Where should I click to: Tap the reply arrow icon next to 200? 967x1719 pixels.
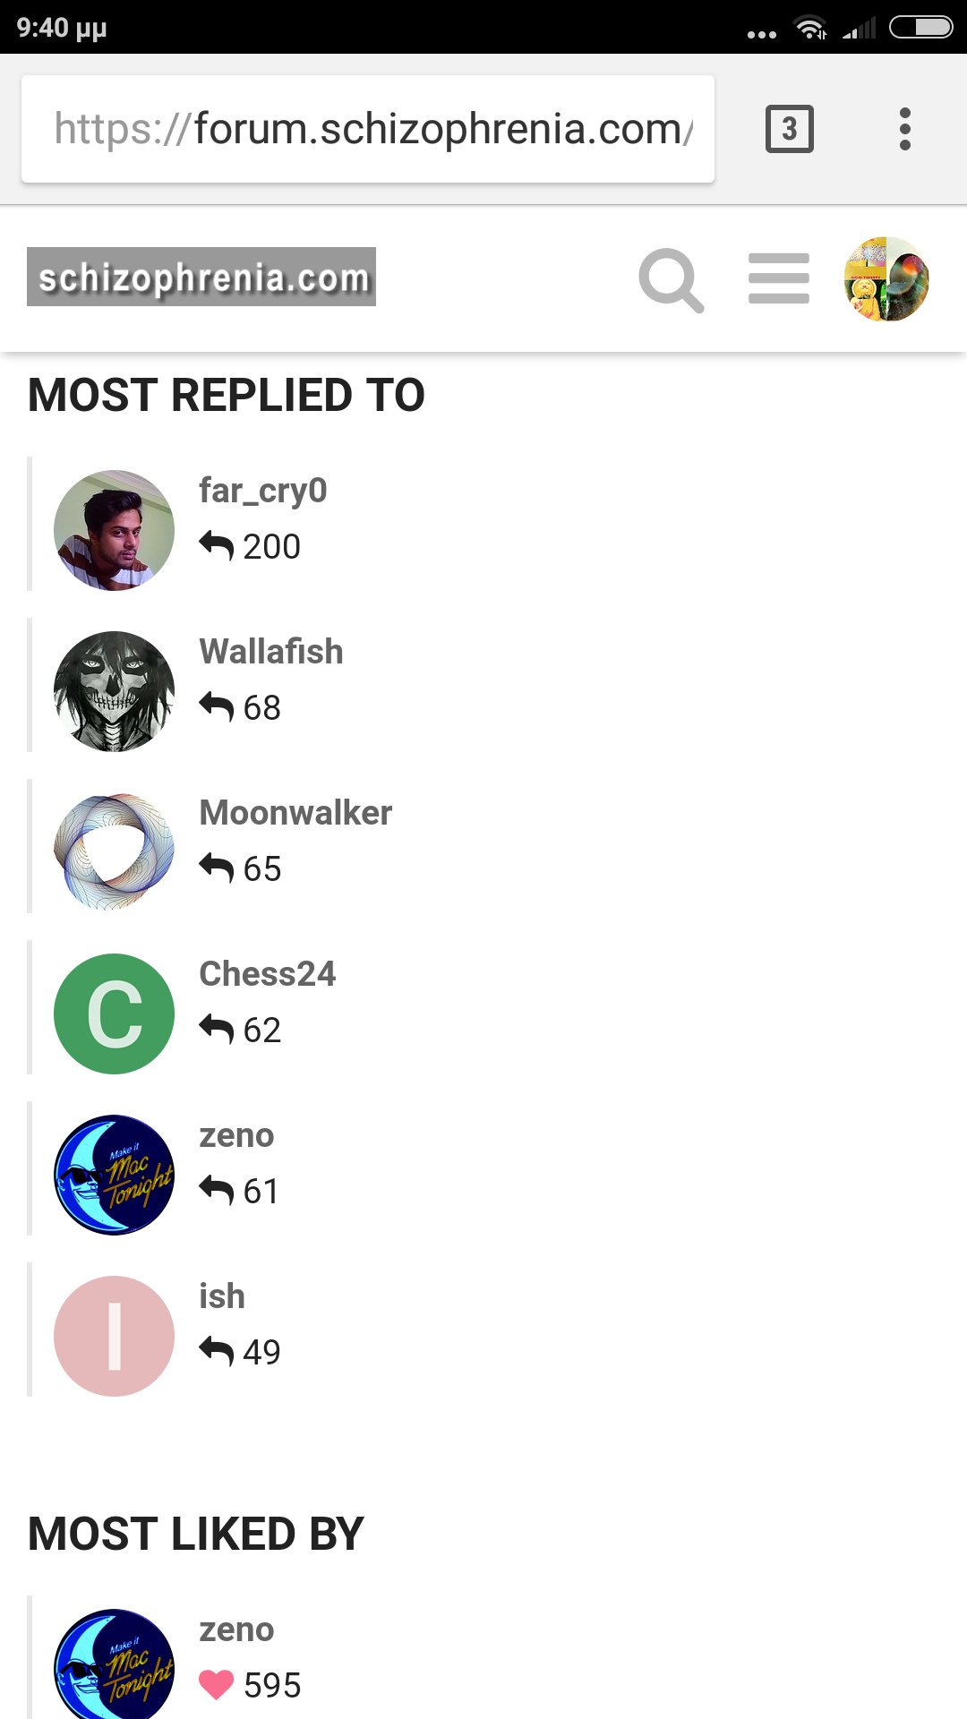click(x=217, y=545)
